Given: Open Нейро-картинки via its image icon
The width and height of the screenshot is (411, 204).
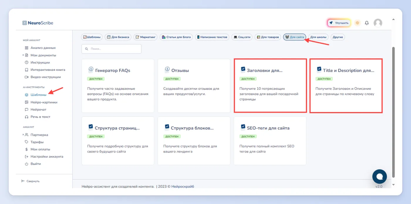Looking at the screenshot, I should pos(26,102).
